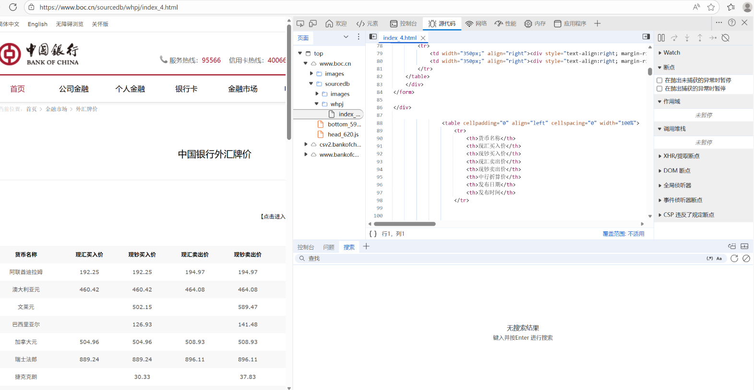Open DevTools customize ellipsis menu
This screenshot has height=390, width=754.
click(719, 23)
